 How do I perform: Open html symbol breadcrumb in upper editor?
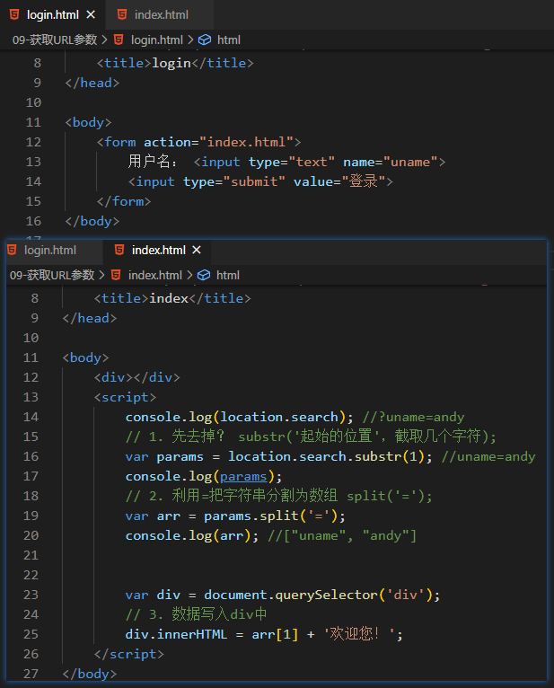[229, 40]
